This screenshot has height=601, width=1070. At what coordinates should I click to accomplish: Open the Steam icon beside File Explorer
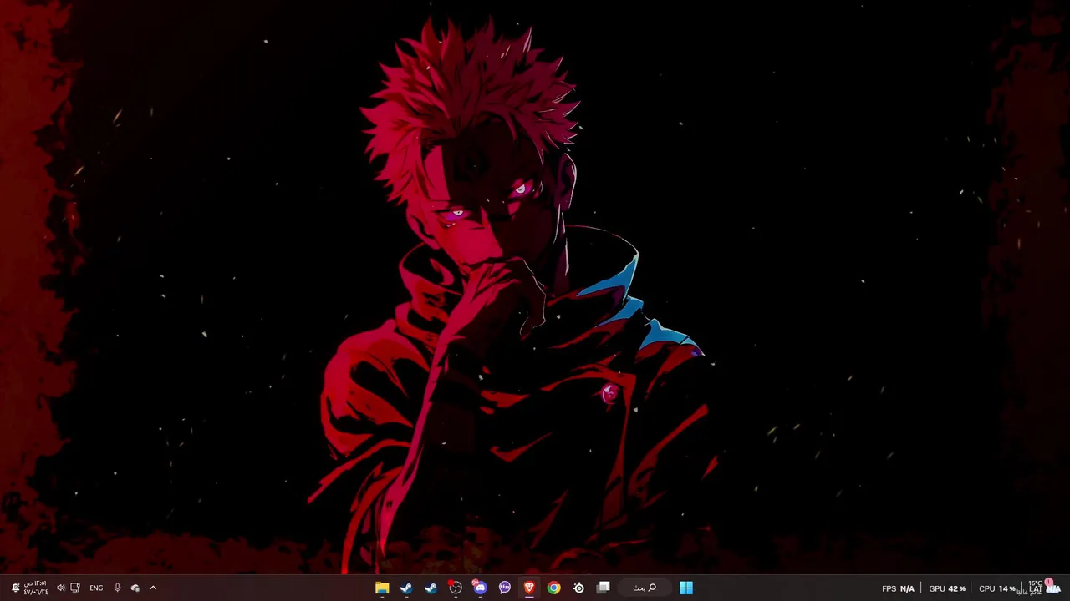(x=406, y=588)
